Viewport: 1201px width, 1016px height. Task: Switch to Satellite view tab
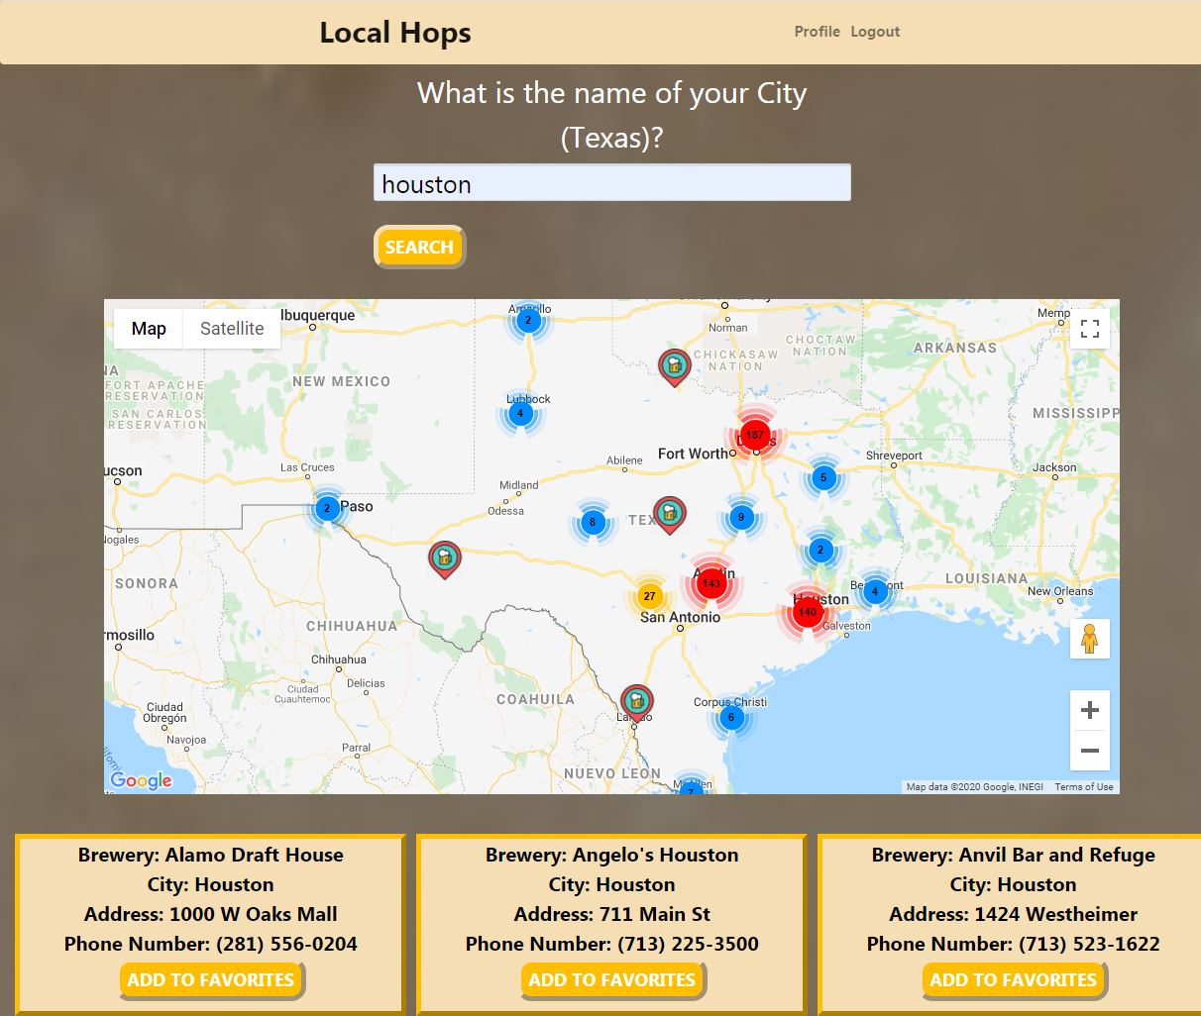232,329
